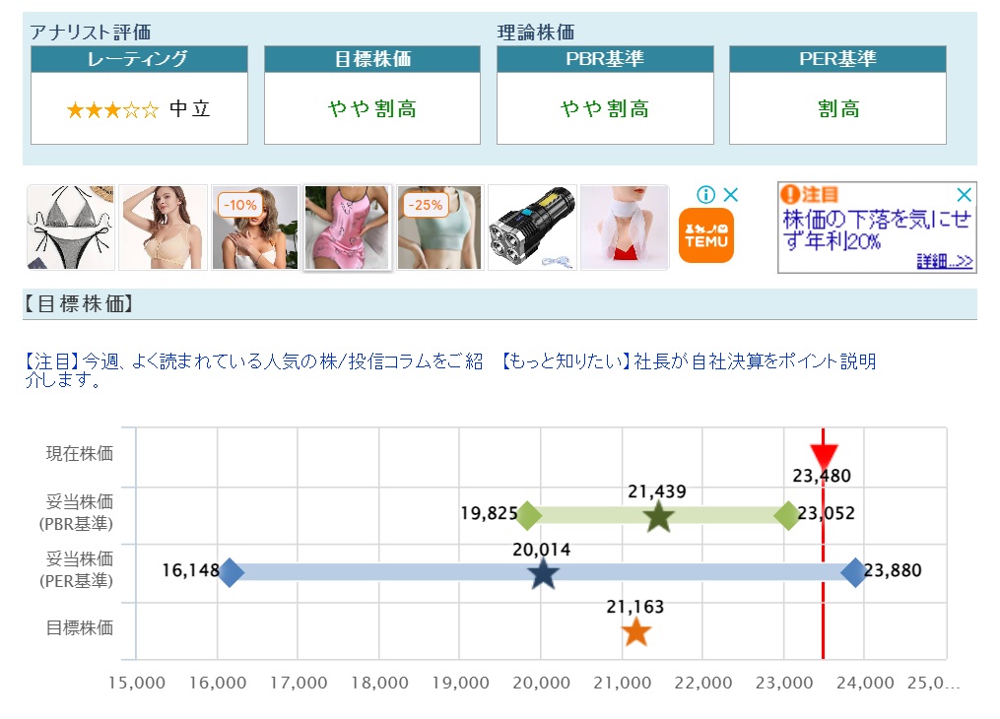Click the 21,163 target price label
1000x719 pixels.
634,607
